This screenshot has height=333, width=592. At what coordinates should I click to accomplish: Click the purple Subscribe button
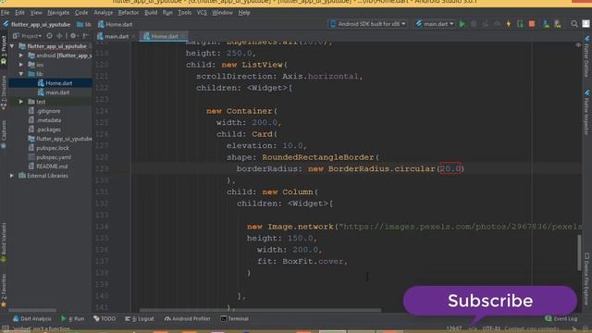[490, 301]
